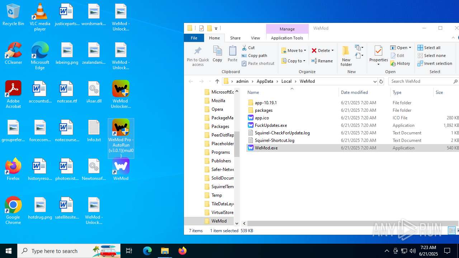459x258 pixels.
Task: Select VirtualStore folder in navigation tree
Action: click(222, 212)
